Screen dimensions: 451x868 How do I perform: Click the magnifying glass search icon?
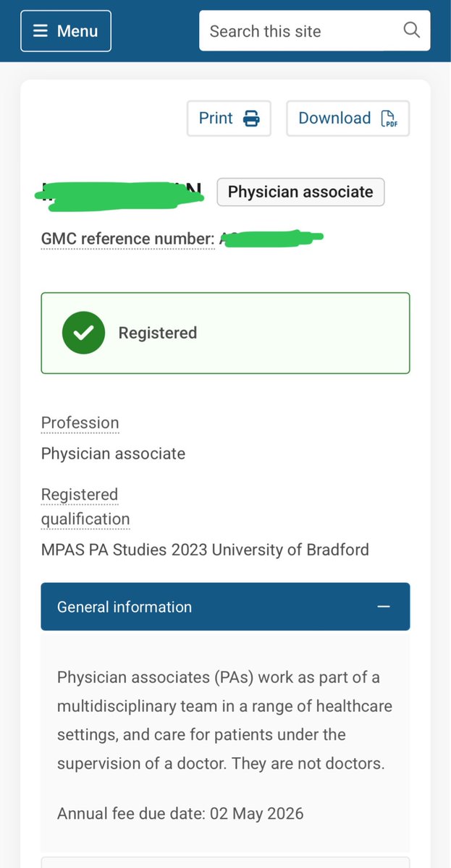point(411,30)
